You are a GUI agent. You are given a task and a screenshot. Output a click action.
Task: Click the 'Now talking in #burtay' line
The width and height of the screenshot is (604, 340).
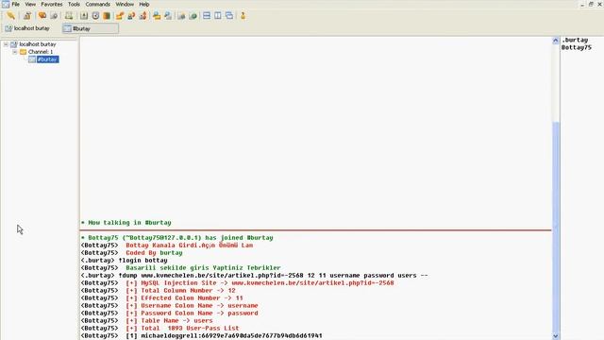pyautogui.click(x=126, y=223)
